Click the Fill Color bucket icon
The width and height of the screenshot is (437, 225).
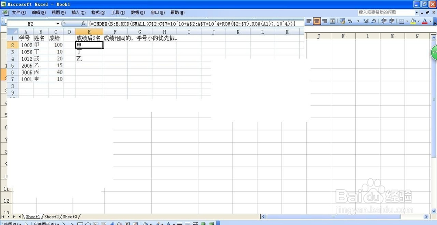click(413, 21)
